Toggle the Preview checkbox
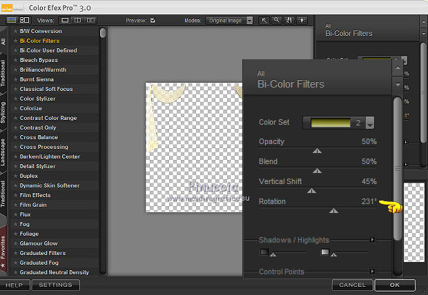428x295 pixels. coord(153,20)
